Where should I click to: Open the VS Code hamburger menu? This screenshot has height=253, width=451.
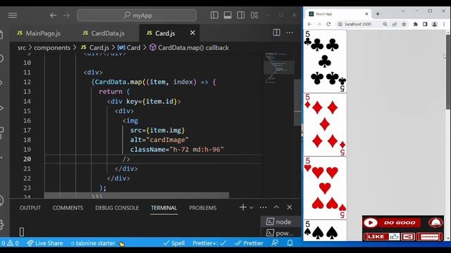(x=13, y=15)
